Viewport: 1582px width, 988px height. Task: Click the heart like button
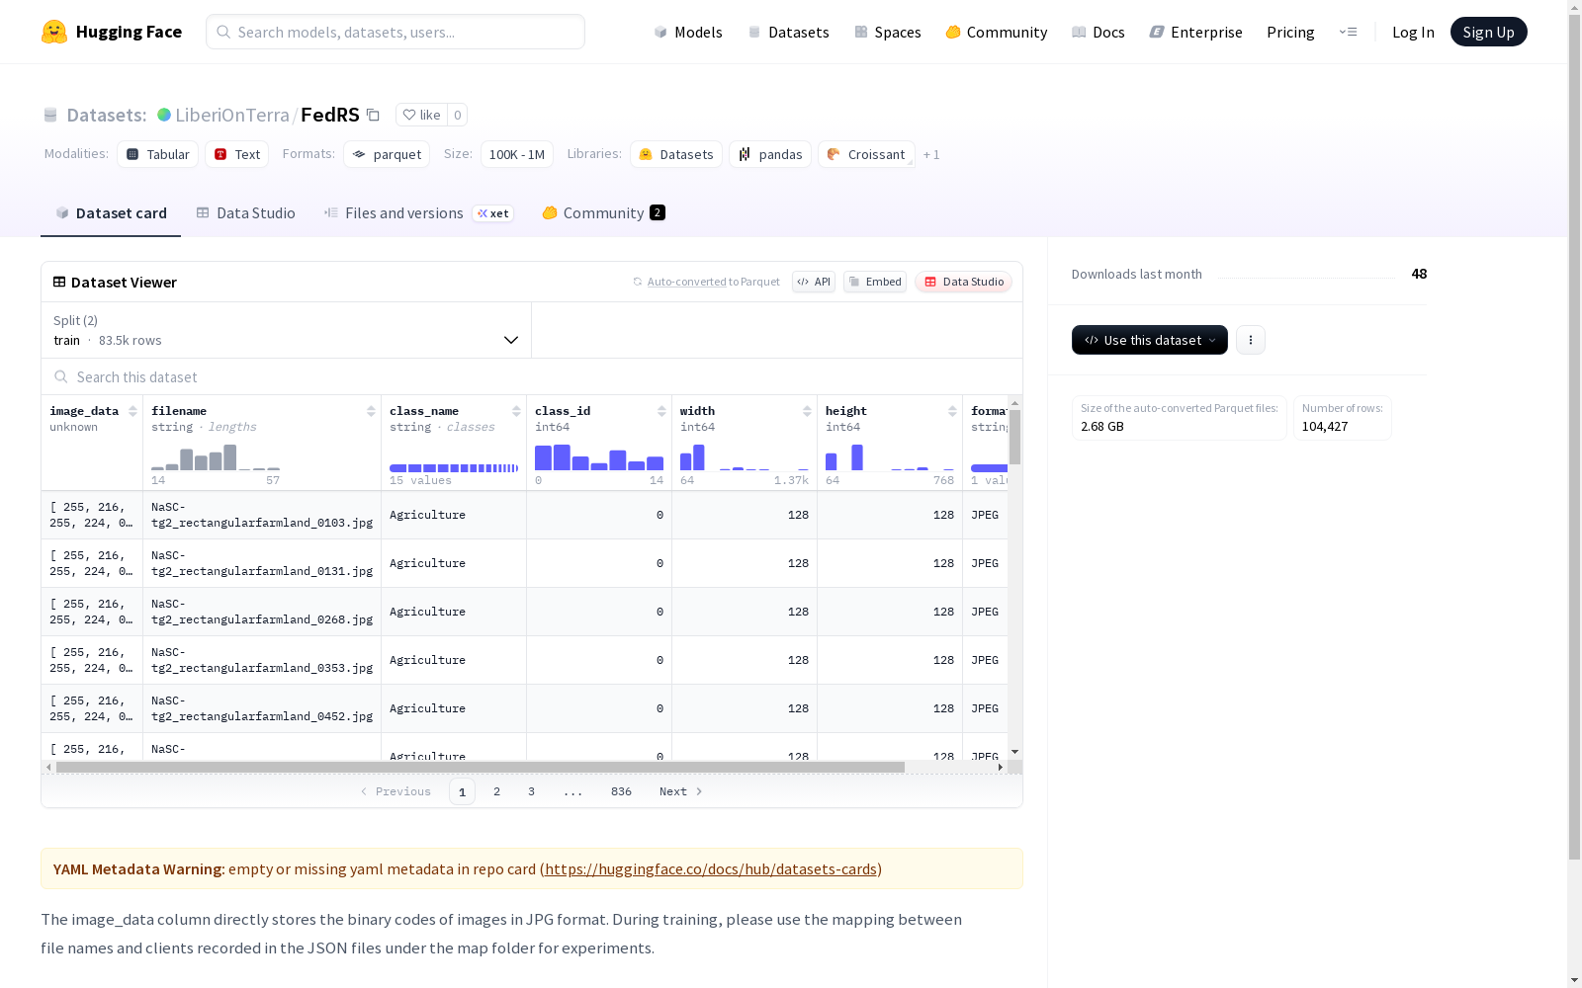pyautogui.click(x=421, y=115)
